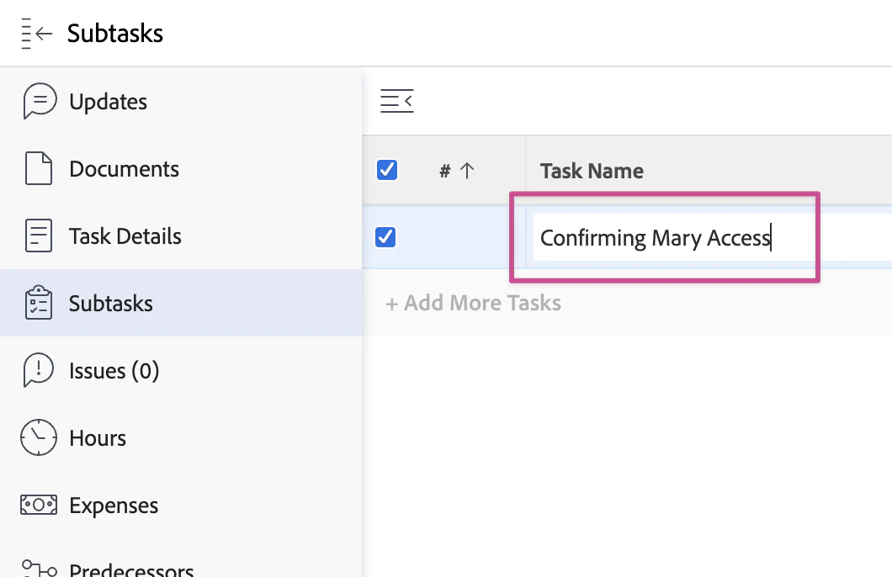Viewport: 892px width, 577px height.
Task: Select the Subtasks clipboard icon
Action: click(x=38, y=303)
